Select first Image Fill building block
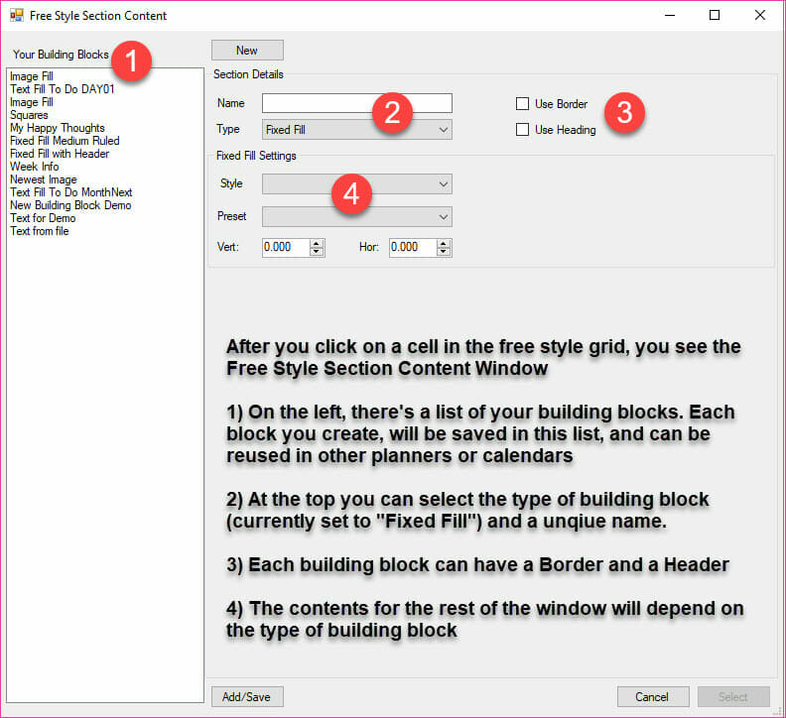 32,76
